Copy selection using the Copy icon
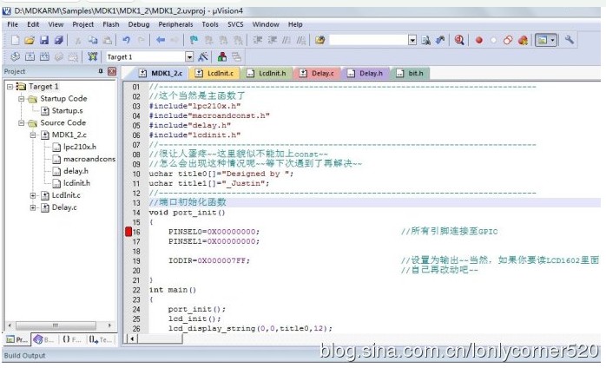606x368 pixels. [x=93, y=40]
